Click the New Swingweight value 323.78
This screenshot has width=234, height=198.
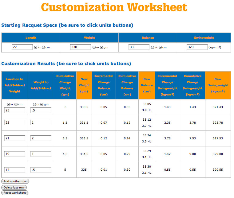coord(218,122)
